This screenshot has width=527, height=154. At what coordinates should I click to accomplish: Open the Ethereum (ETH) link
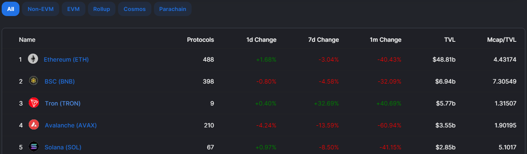point(66,59)
